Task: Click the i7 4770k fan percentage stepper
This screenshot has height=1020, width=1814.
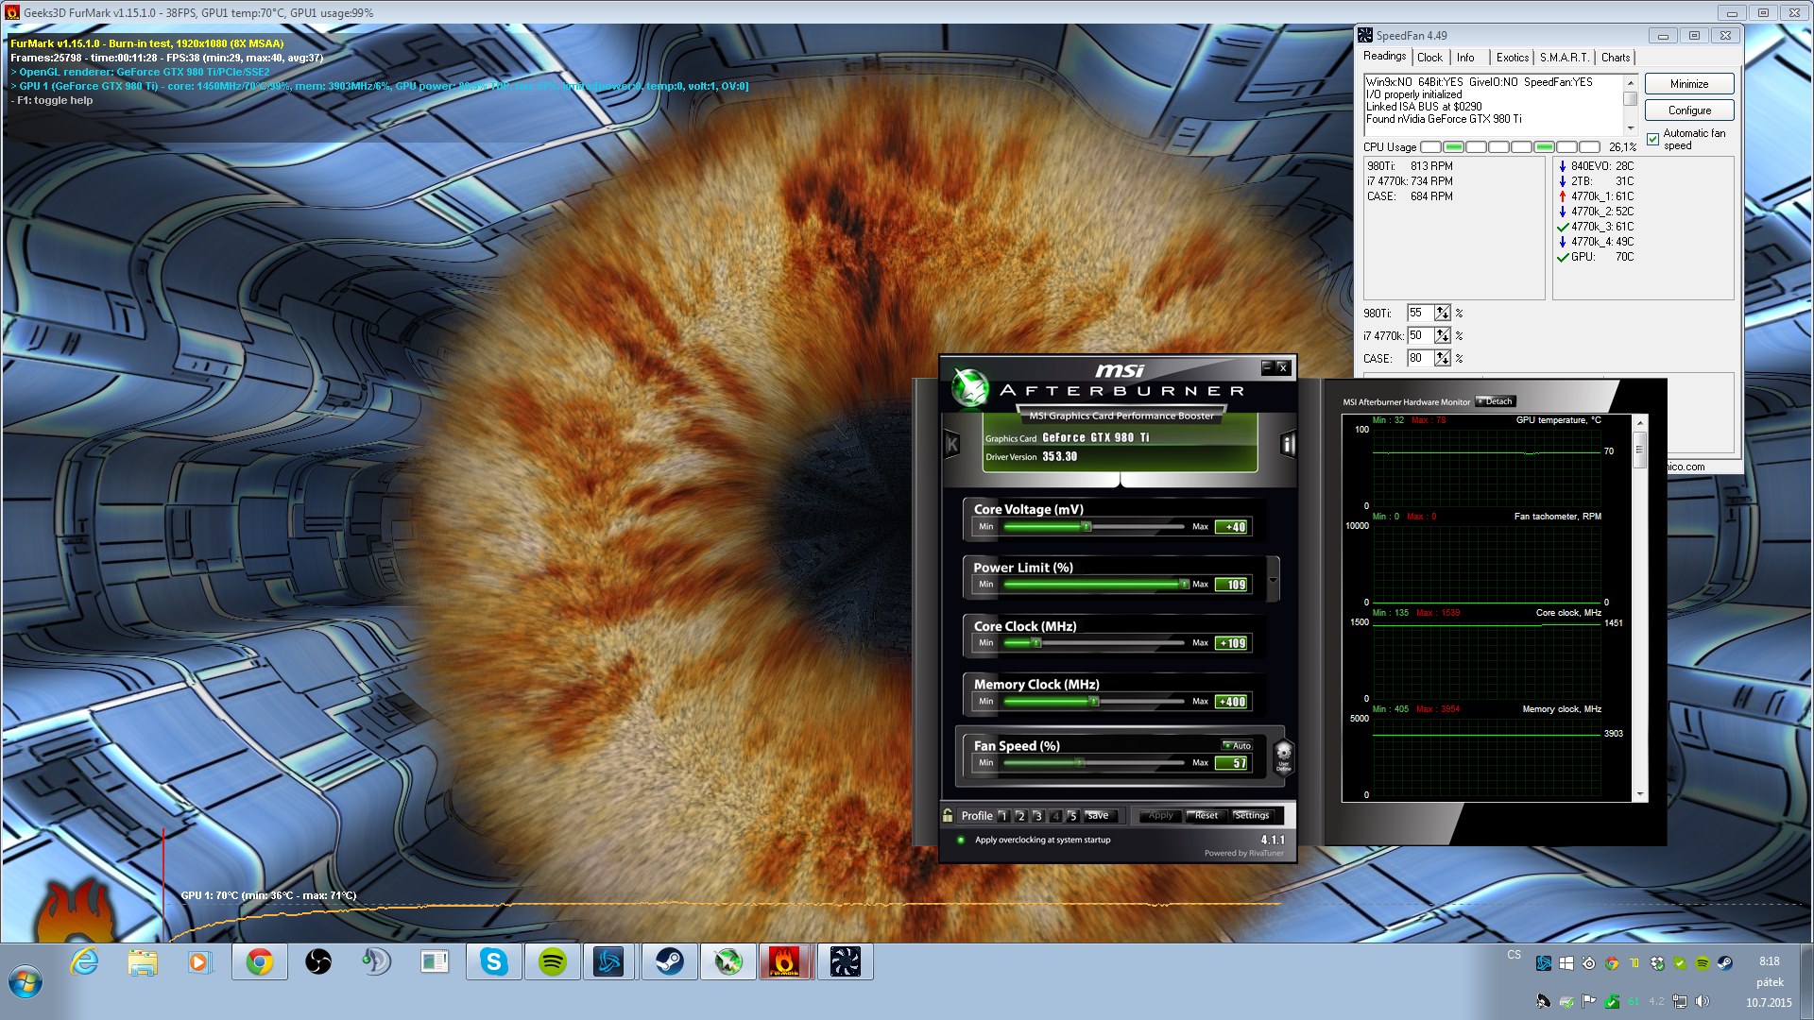Action: click(x=1443, y=335)
